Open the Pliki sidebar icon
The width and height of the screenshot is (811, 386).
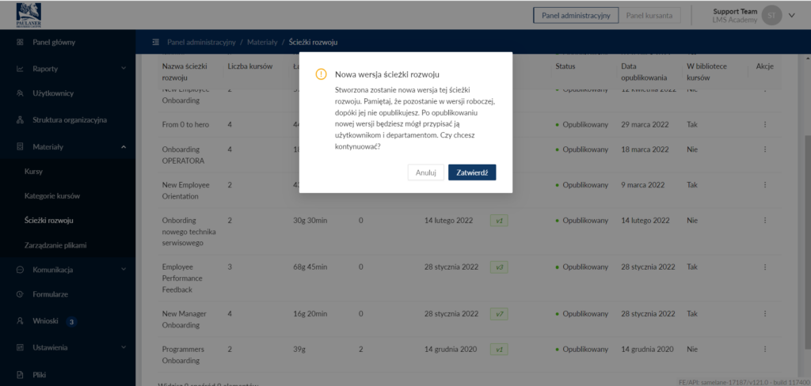20,373
